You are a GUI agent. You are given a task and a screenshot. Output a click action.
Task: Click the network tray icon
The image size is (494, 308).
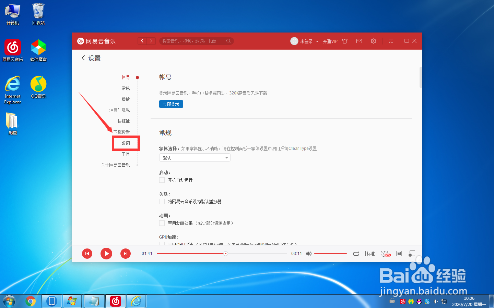point(444,301)
